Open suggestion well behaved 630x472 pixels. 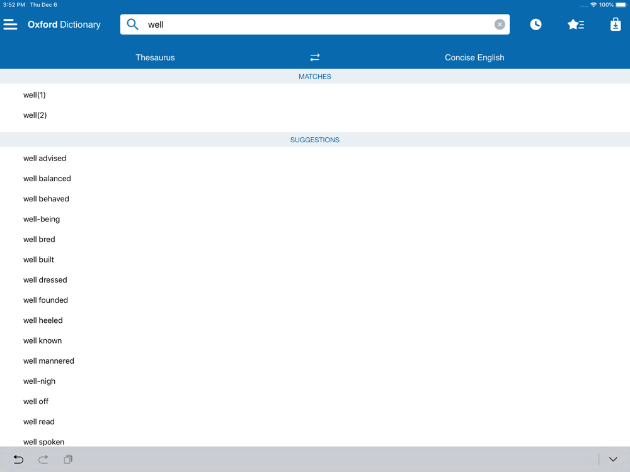315,199
